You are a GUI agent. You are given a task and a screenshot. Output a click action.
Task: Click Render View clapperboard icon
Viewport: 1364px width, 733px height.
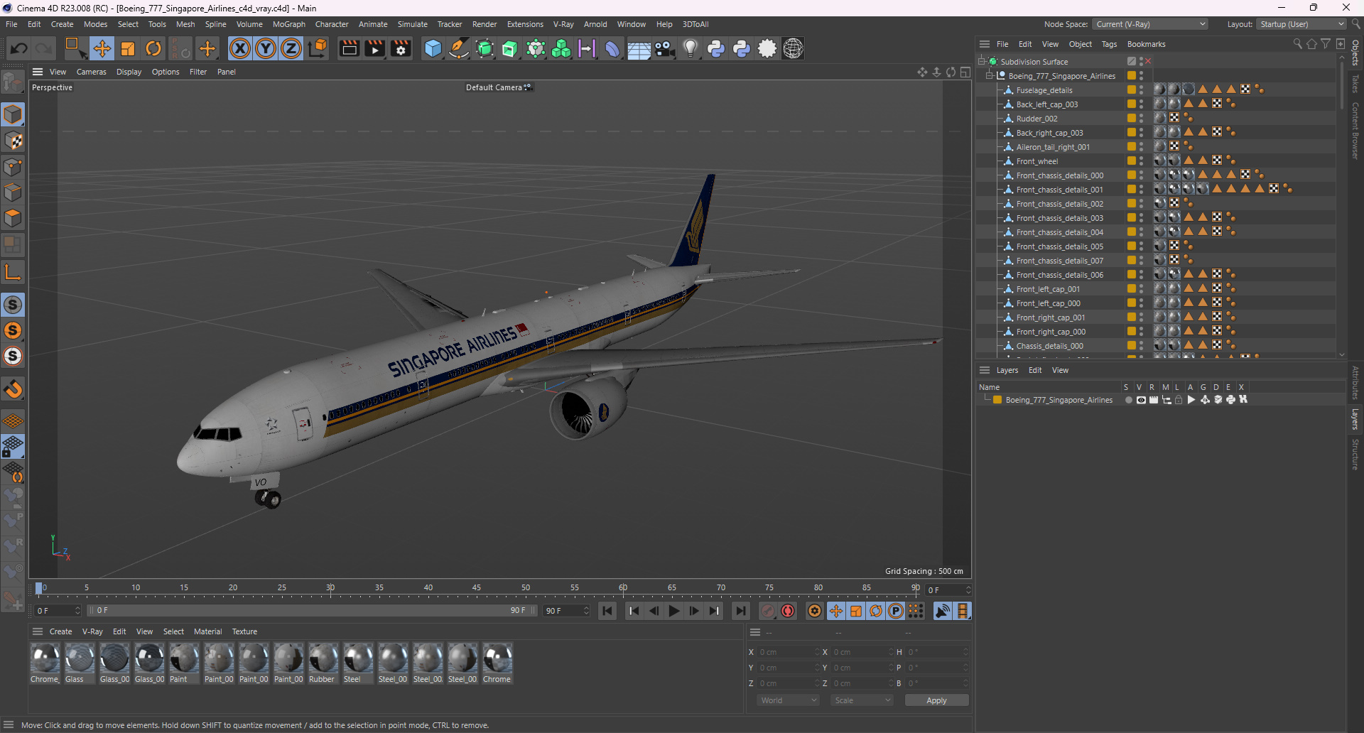tap(349, 48)
